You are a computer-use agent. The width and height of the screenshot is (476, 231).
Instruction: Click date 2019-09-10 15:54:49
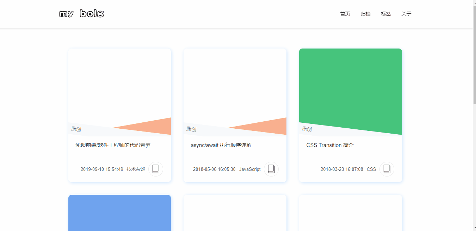102,169
